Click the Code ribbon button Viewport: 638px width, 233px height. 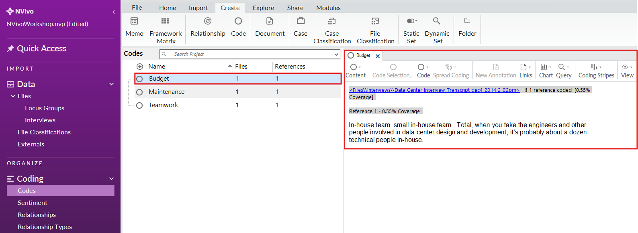point(238,27)
